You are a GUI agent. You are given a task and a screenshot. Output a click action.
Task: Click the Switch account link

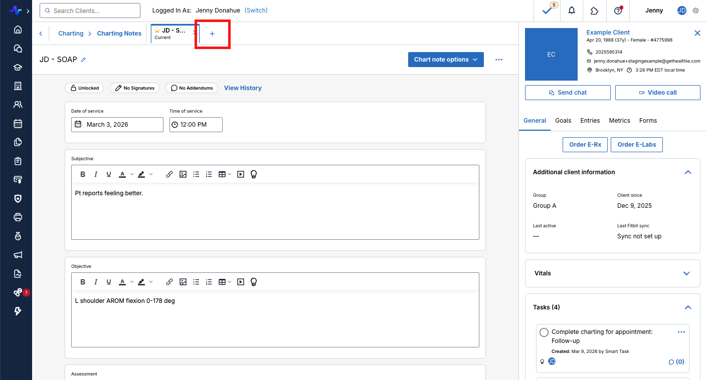[x=256, y=11]
